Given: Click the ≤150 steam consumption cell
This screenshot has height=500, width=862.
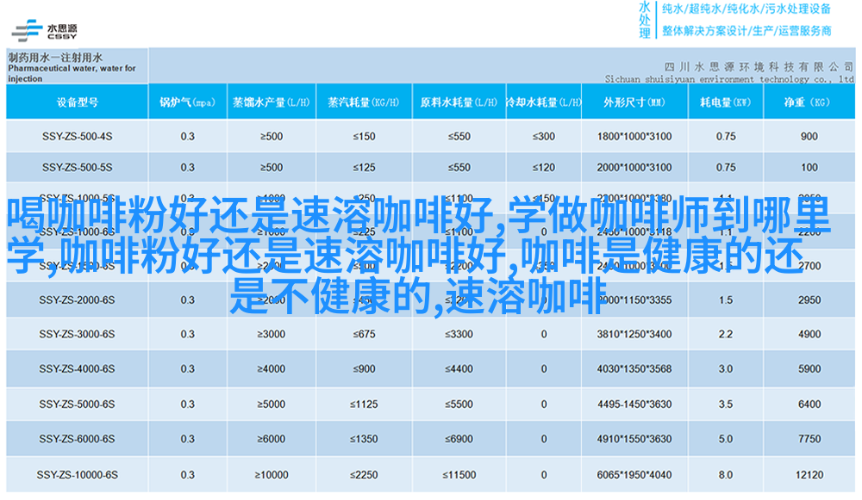Looking at the screenshot, I should point(364,136).
